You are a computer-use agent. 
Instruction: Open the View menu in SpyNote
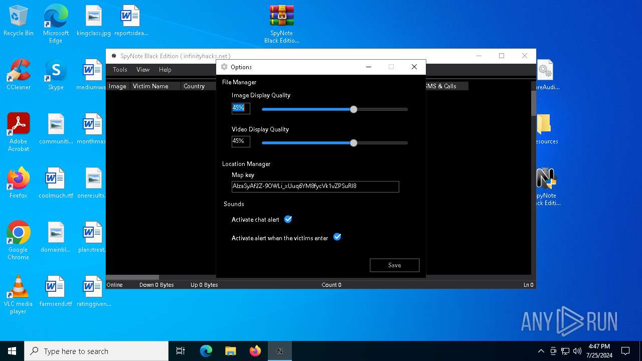(x=143, y=70)
